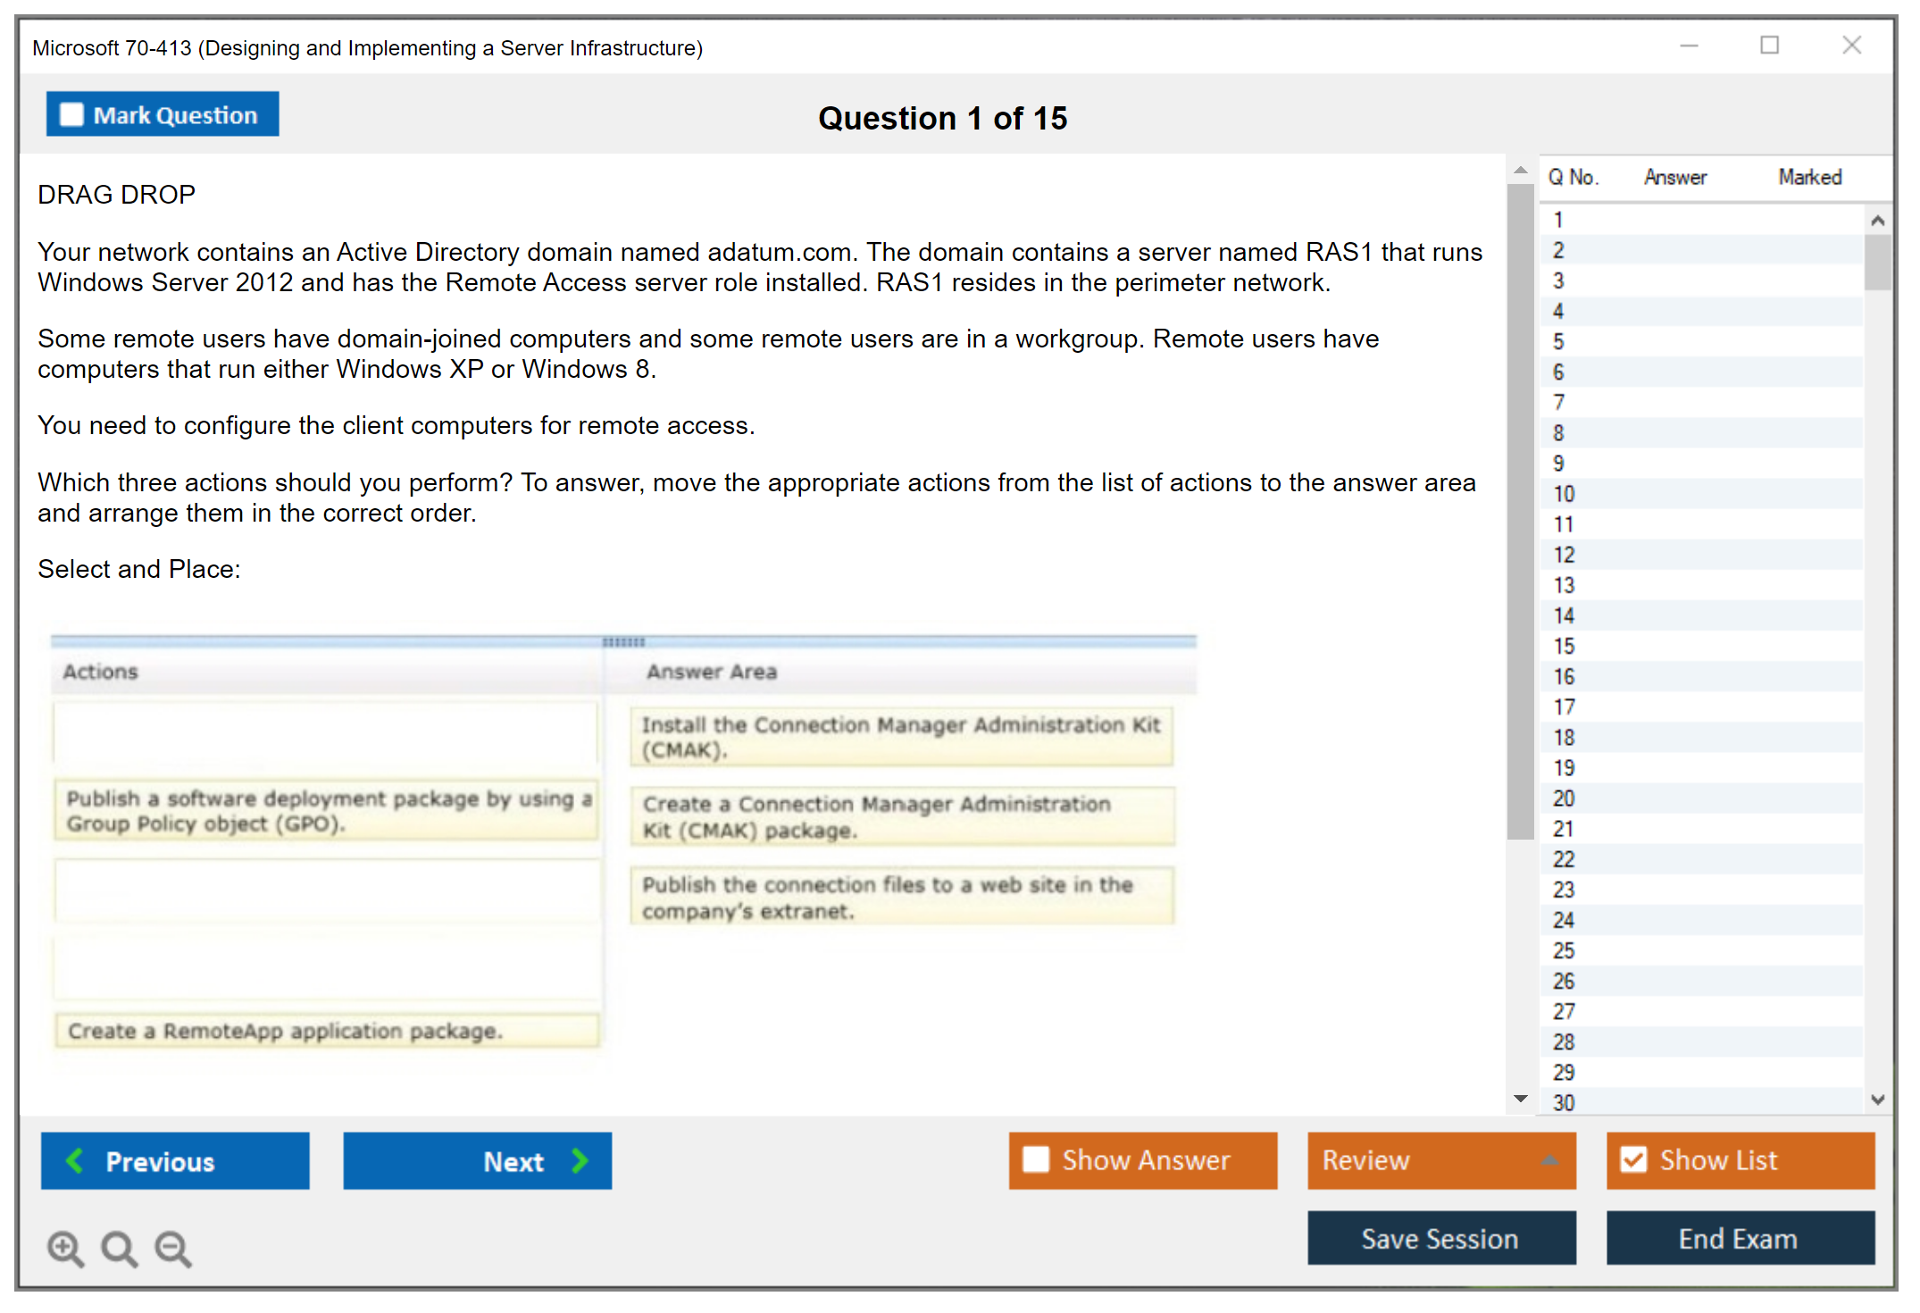The width and height of the screenshot is (1920, 1313).
Task: Go to the Previous question
Action: coord(175,1160)
